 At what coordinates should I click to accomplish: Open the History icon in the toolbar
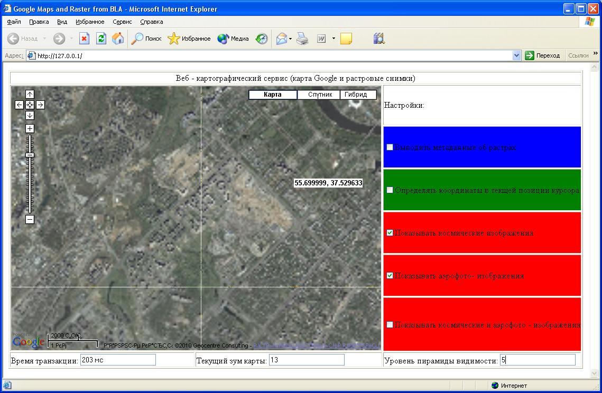click(262, 39)
